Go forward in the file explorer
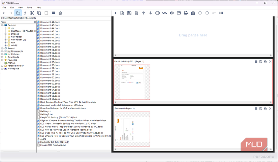The image size is (278, 162). coord(11,13)
